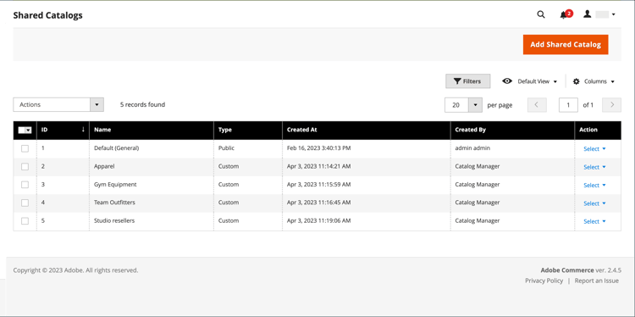This screenshot has width=635, height=317.
Task: Check the box for Default (General) row
Action: coord(25,148)
